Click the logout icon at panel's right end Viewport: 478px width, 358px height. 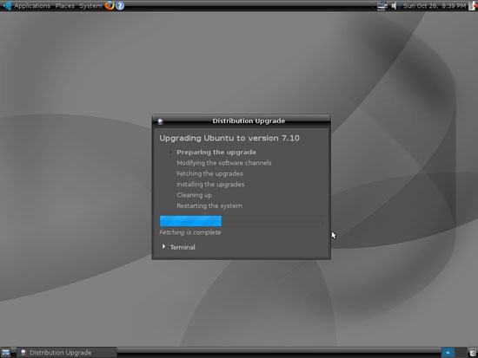(474, 6)
